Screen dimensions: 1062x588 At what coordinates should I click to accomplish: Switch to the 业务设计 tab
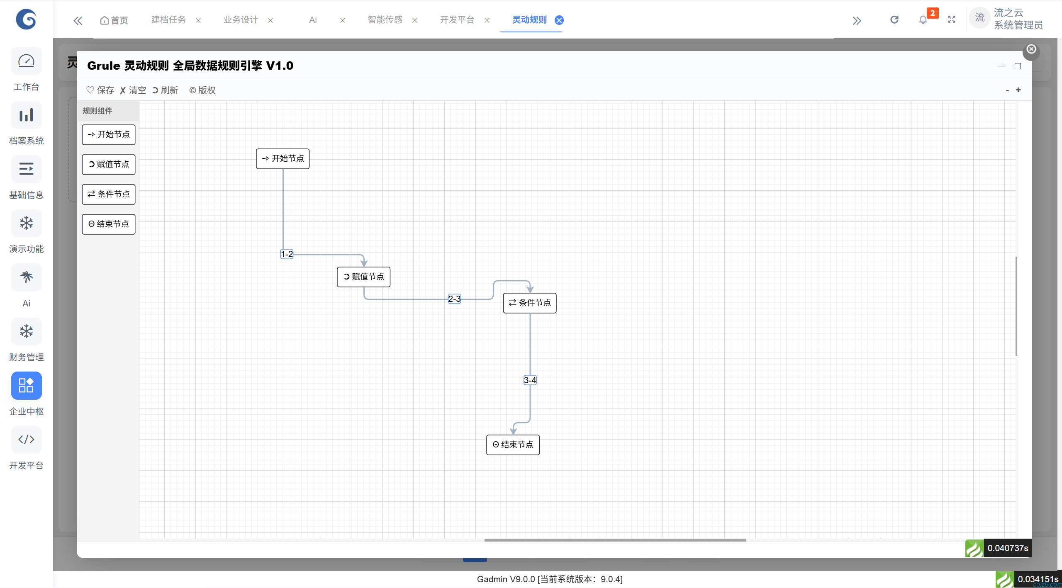pyautogui.click(x=241, y=19)
